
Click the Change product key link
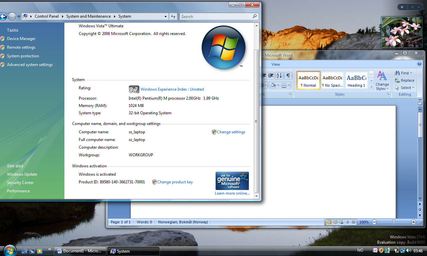(175, 182)
